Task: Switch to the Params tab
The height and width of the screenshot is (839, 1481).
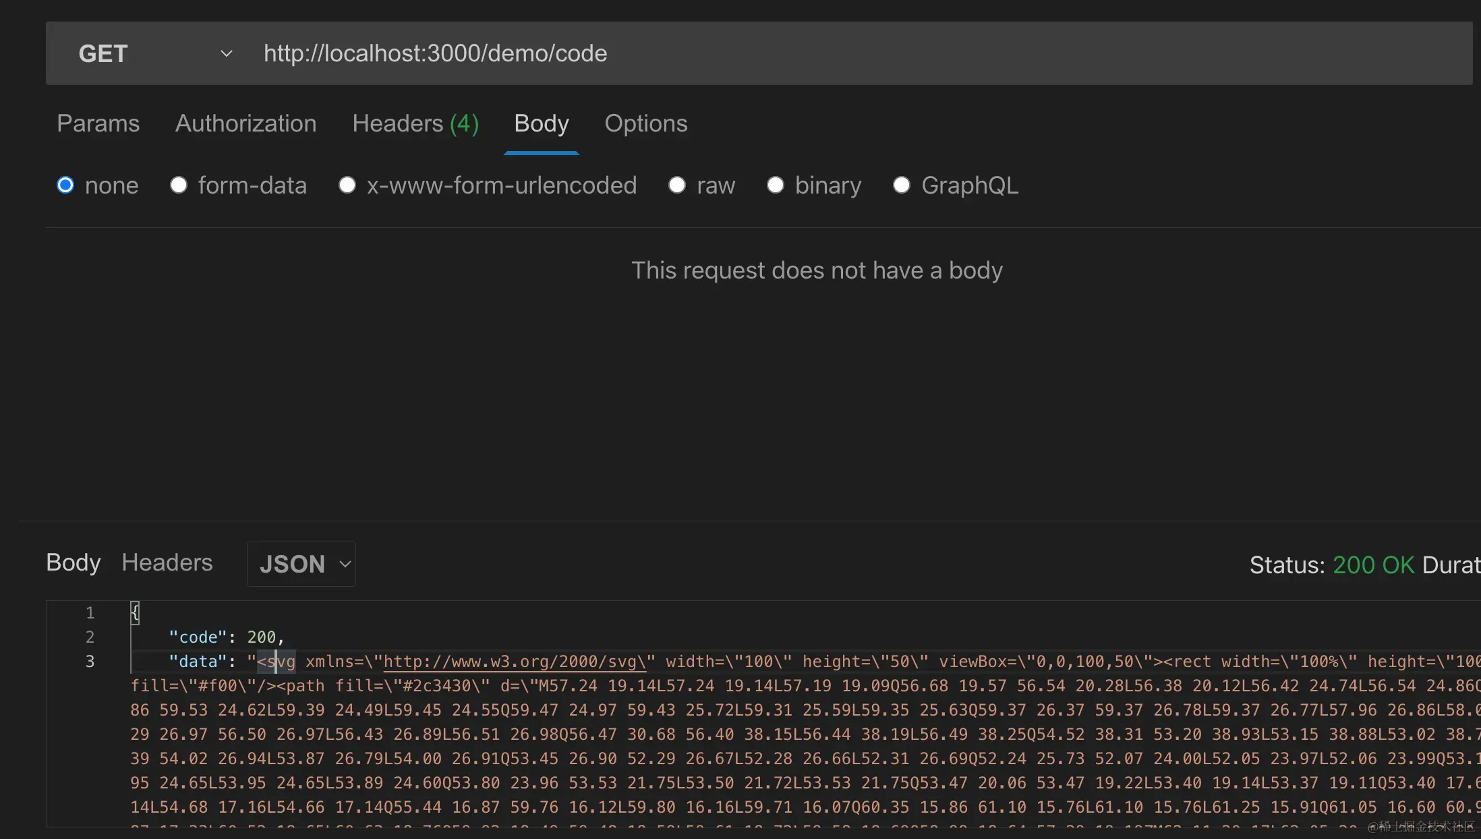Action: point(98,123)
